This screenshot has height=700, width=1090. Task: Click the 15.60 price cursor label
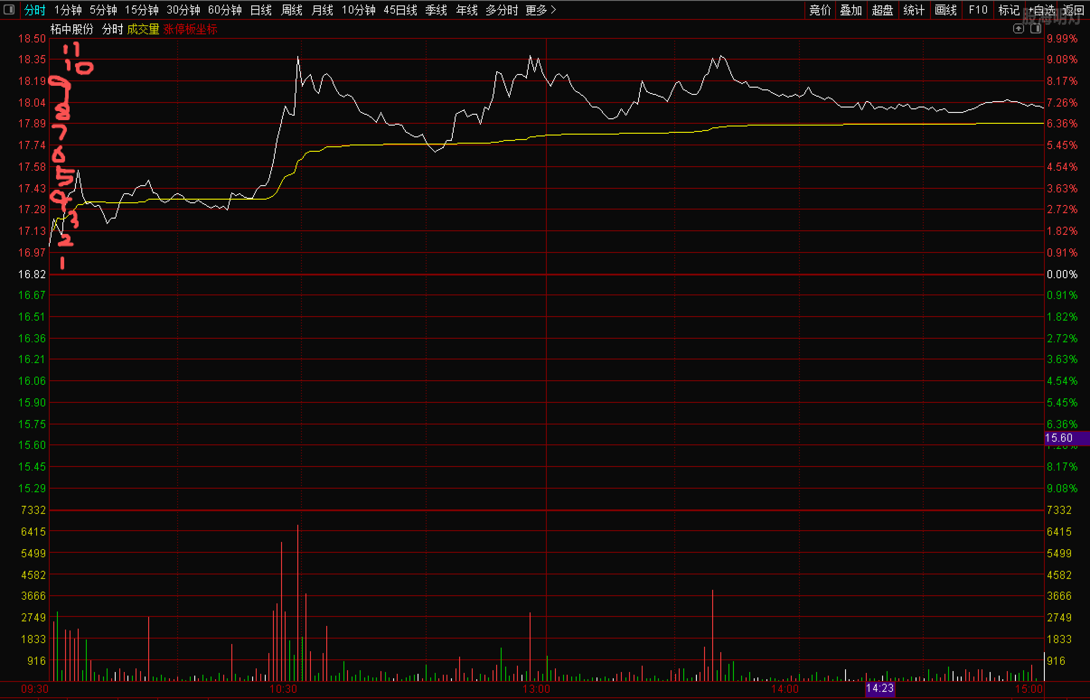point(1065,438)
